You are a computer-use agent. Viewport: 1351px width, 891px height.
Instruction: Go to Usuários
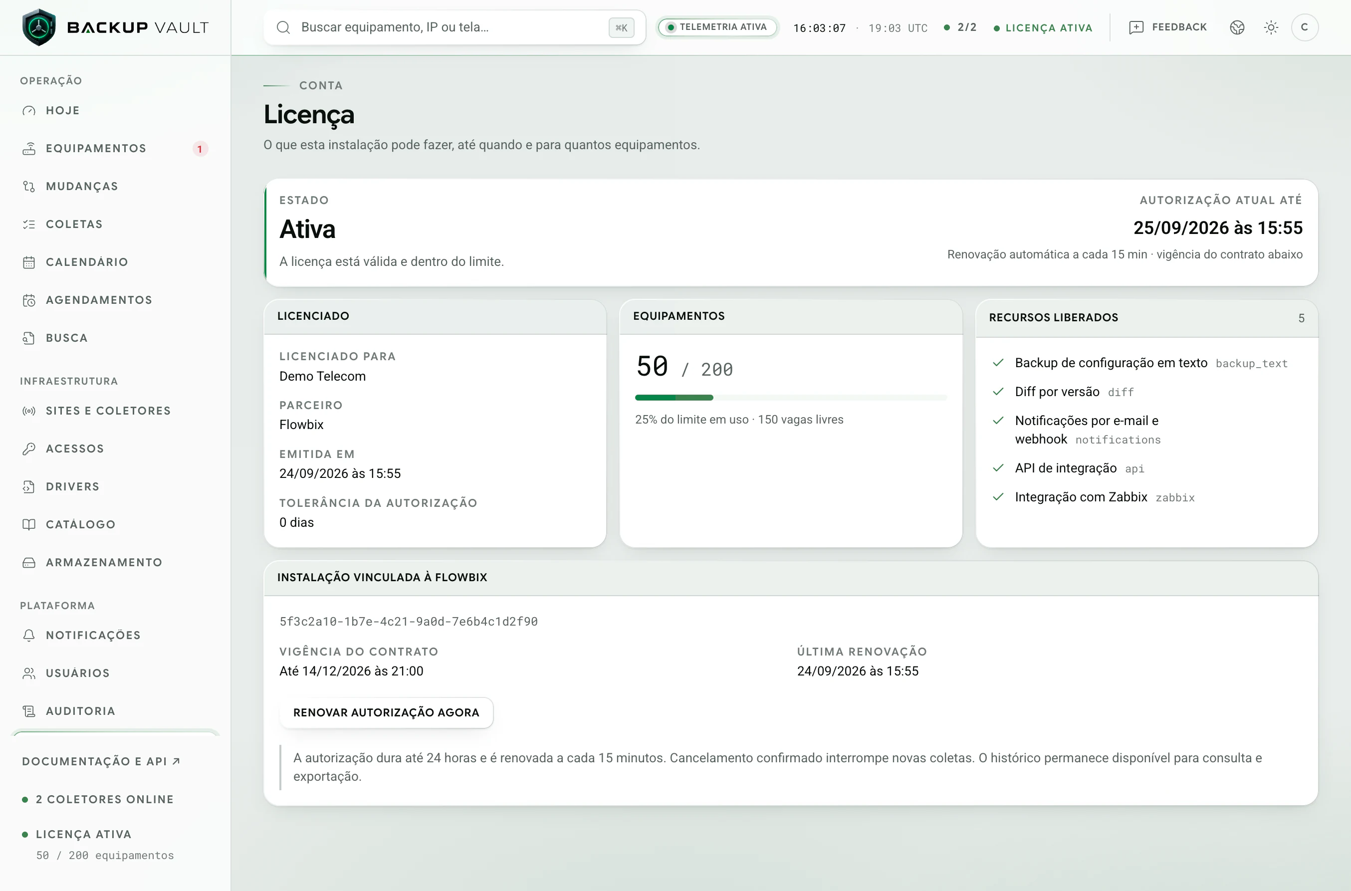click(115, 673)
